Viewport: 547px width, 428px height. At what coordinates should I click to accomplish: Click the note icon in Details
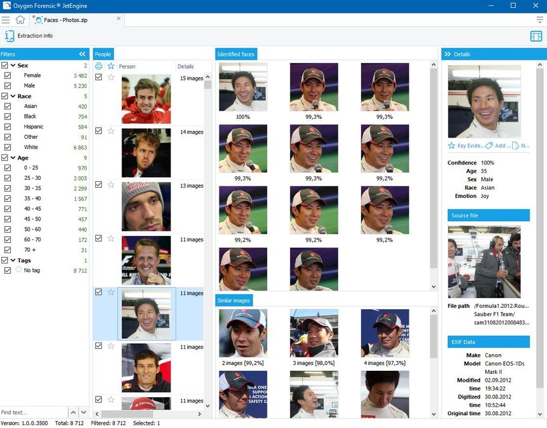tap(515, 146)
